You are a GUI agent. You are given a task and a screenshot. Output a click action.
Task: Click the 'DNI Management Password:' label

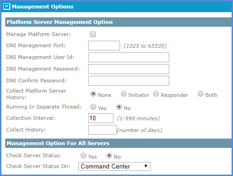coord(43,69)
